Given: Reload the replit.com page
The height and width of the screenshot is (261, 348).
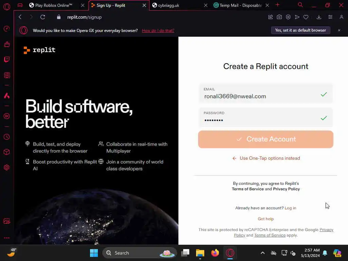Looking at the screenshot, I should 42,17.
